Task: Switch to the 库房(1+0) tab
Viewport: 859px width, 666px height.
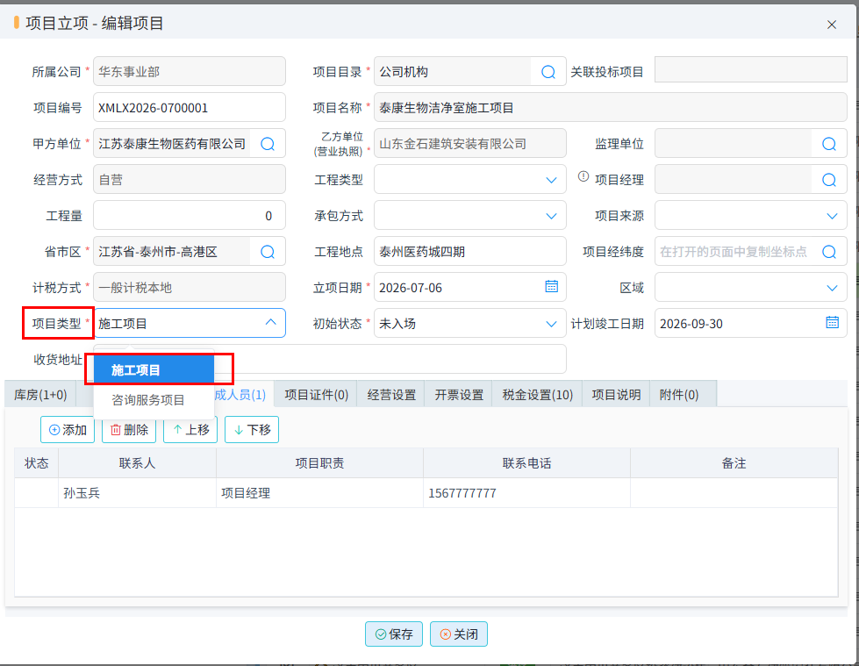Action: tap(40, 394)
